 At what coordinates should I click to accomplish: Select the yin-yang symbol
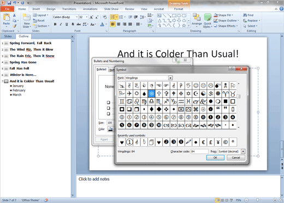tap(203, 93)
